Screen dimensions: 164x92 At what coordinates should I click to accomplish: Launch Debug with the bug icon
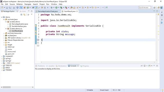tap(52, 7)
